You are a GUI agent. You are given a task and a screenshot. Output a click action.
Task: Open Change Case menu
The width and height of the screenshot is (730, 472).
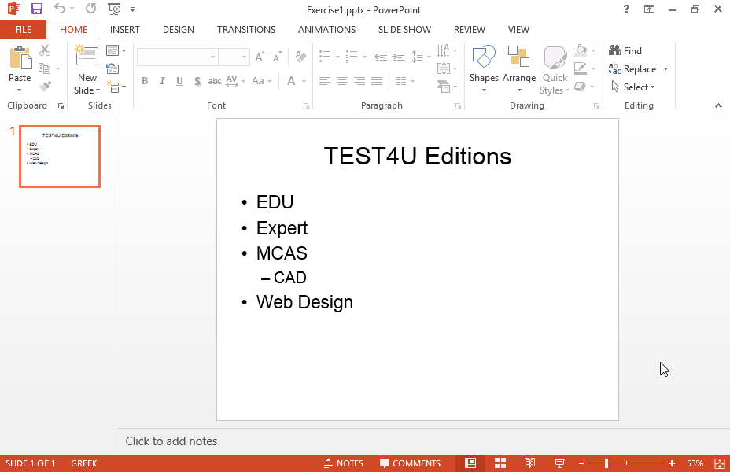[x=261, y=81]
